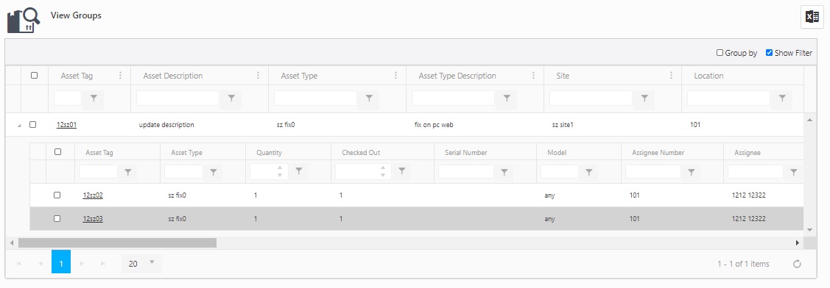Image resolution: width=830 pixels, height=288 pixels.
Task: Enable the Group by checkbox
Action: (720, 53)
